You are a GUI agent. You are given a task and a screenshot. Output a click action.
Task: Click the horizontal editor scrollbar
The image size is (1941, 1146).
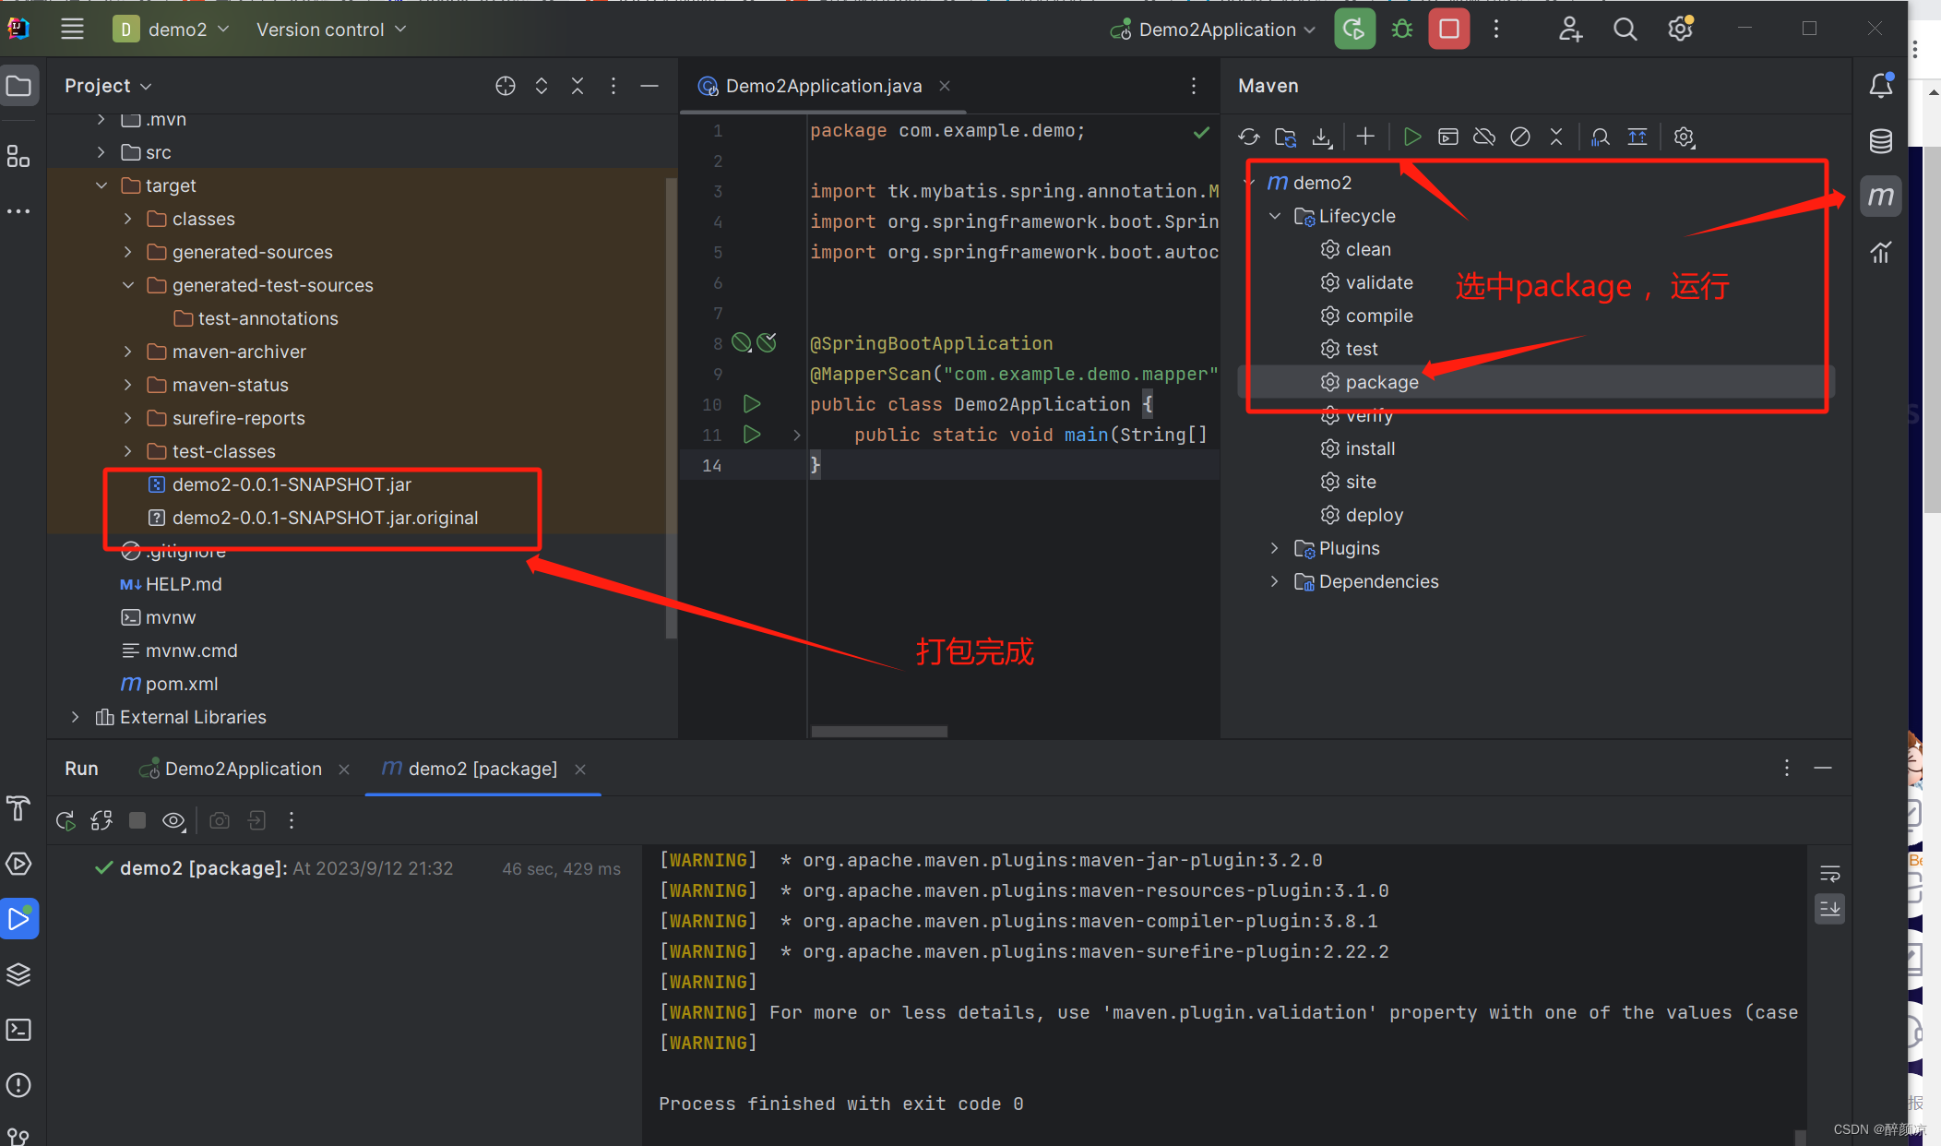click(x=879, y=731)
